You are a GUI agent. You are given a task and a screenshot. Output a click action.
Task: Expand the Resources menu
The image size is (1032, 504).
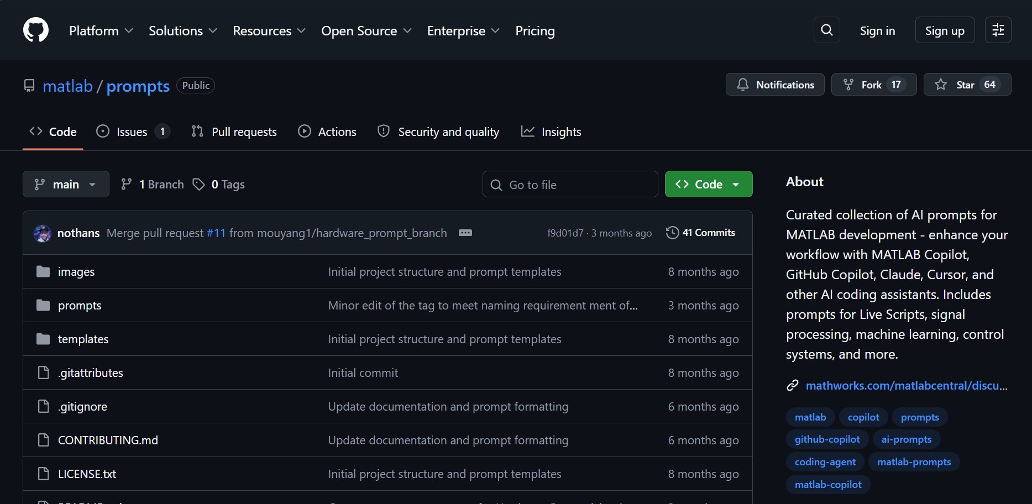pyautogui.click(x=269, y=31)
